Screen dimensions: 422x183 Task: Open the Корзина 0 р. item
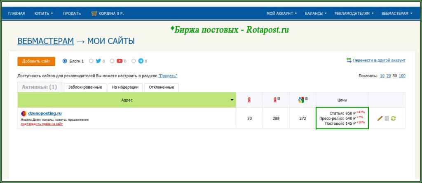click(108, 14)
